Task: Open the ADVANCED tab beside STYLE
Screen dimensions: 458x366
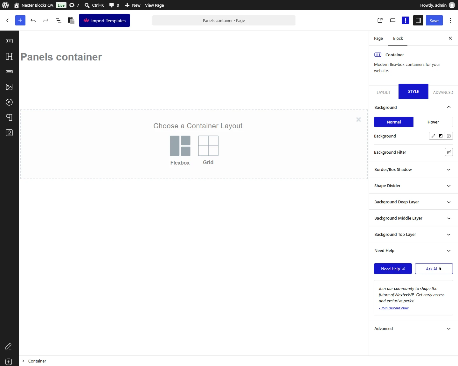Action: click(x=443, y=92)
